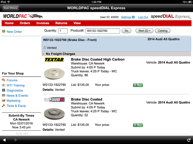The width and height of the screenshot is (193, 144).
Task: Open the View menu
Action: click(77, 23)
